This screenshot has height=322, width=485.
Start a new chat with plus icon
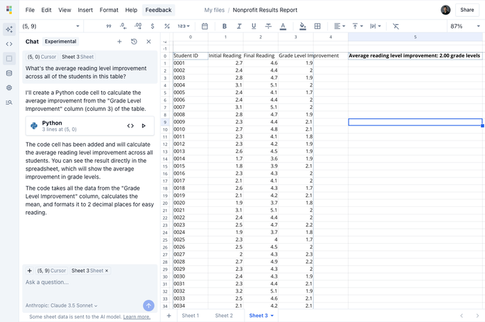coord(119,42)
